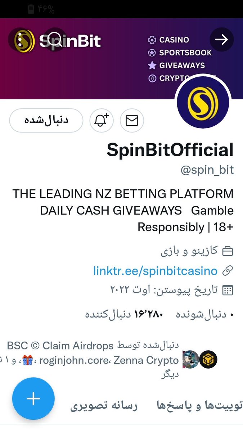Image resolution: width=243 pixels, height=432 pixels.
Task: Compose a new tweet with plus button
Action: click(33, 399)
